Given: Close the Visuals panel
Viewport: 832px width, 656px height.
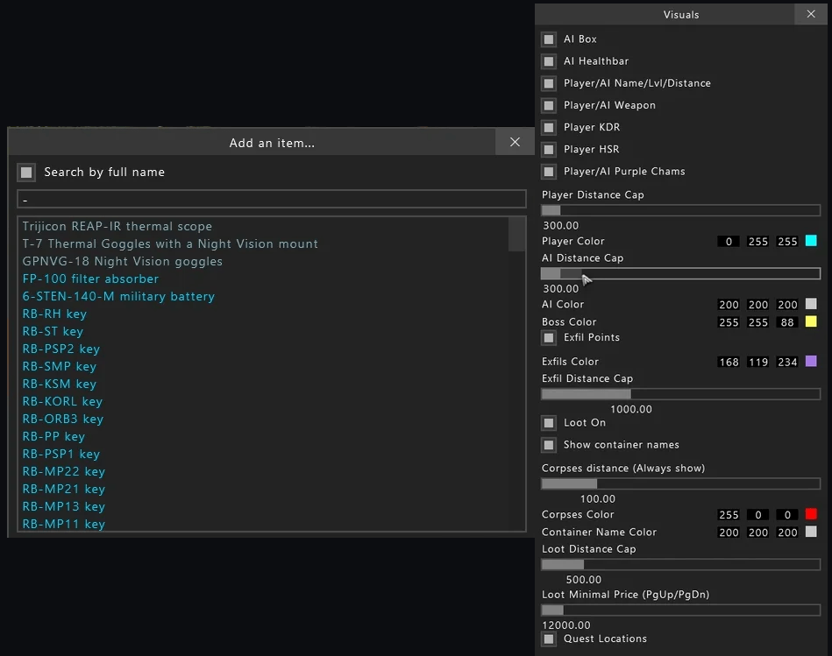Looking at the screenshot, I should [811, 14].
